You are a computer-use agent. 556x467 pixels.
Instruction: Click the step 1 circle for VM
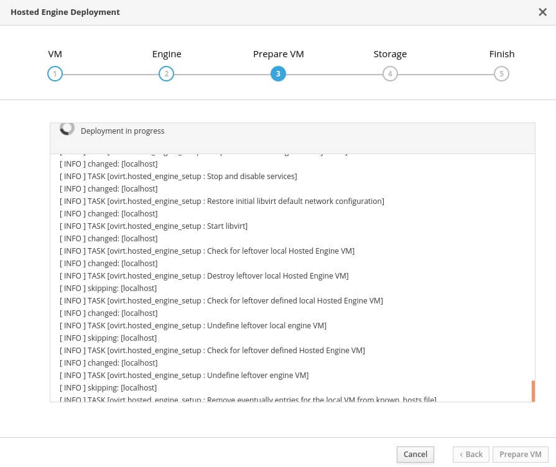point(55,74)
